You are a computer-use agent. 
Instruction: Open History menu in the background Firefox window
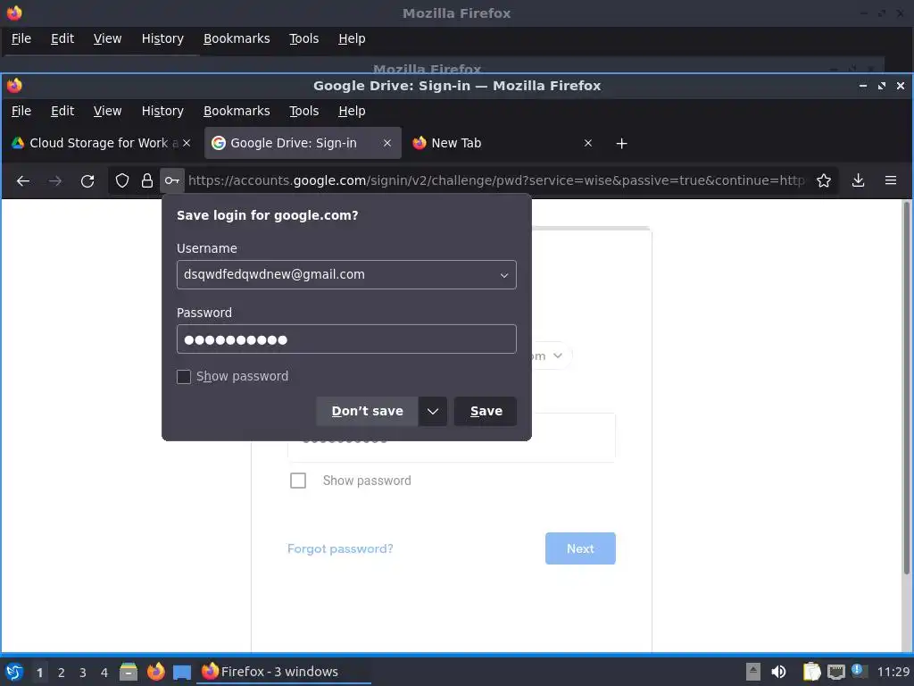point(162,38)
